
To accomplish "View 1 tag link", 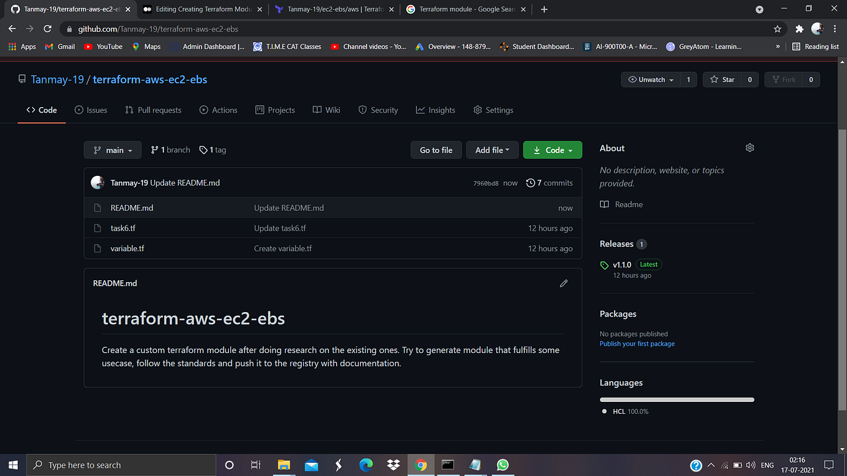I will point(212,150).
